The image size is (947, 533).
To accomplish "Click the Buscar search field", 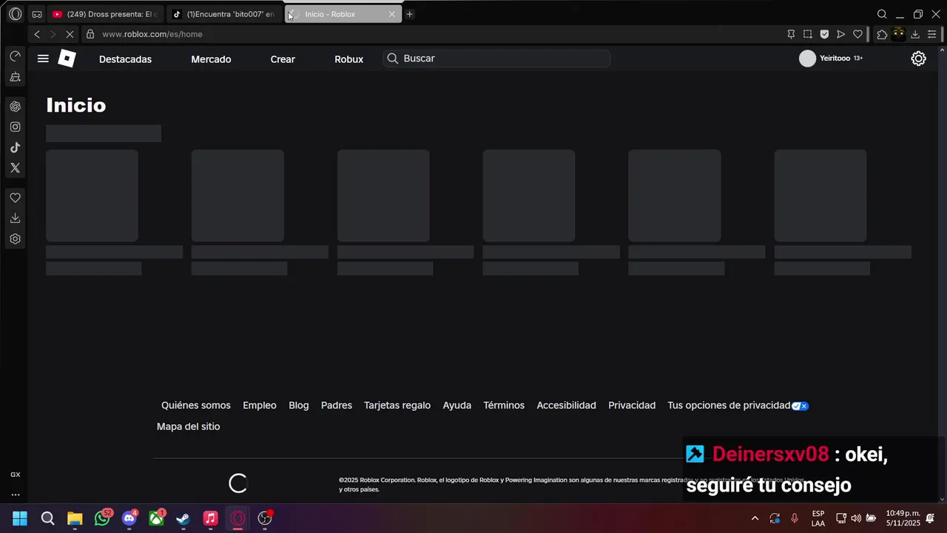I will point(496,58).
